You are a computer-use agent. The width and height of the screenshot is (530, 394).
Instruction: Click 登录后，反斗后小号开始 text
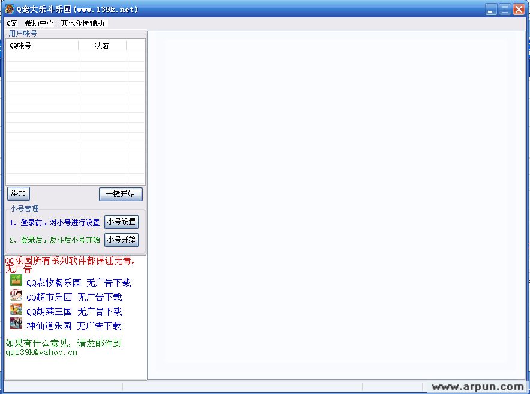[x=60, y=240]
